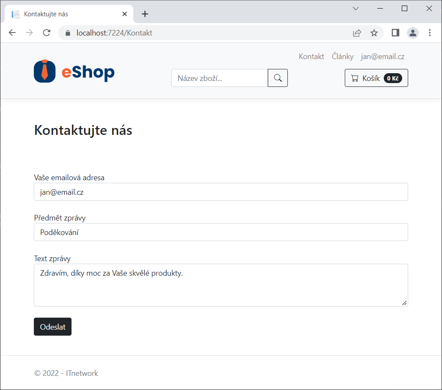Toggle the browser side panel
The height and width of the screenshot is (390, 442).
point(395,33)
